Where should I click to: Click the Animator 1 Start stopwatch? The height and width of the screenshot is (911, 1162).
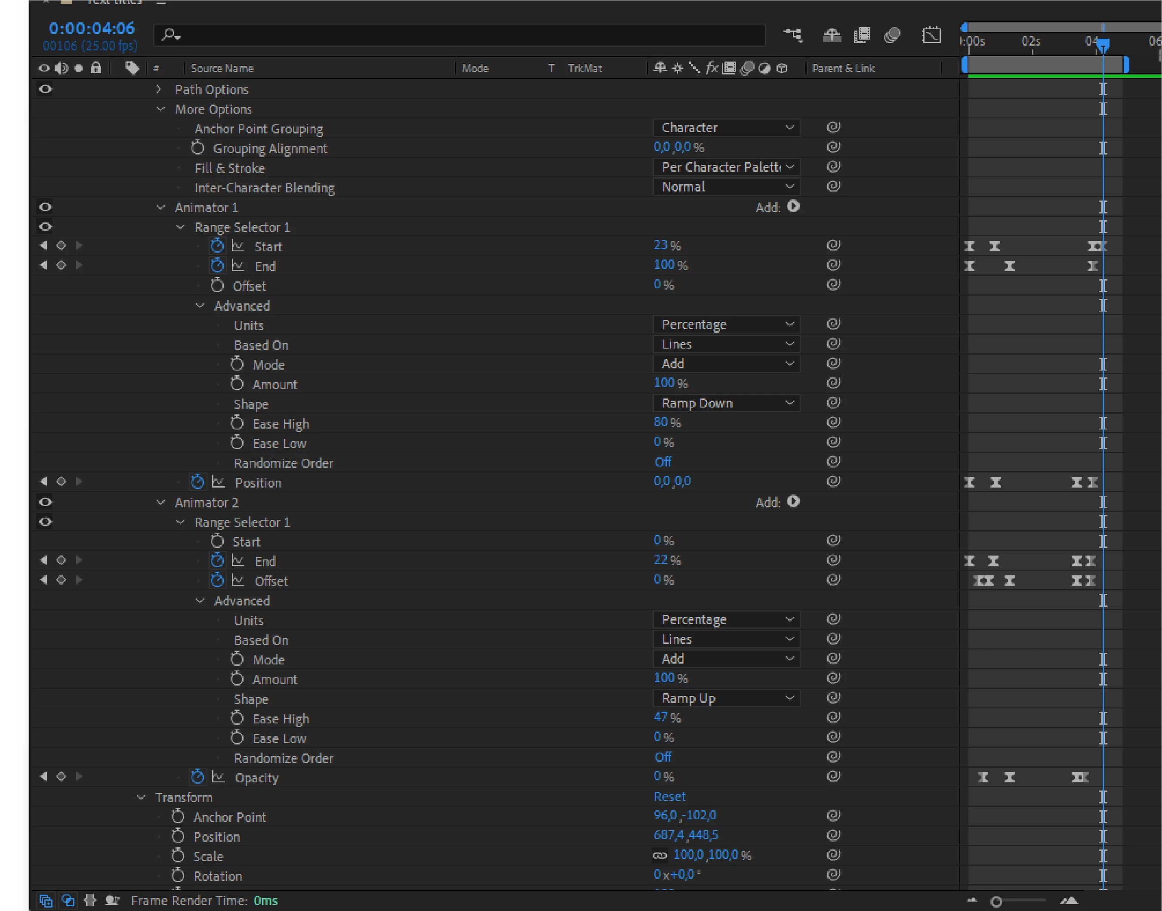[x=217, y=246]
